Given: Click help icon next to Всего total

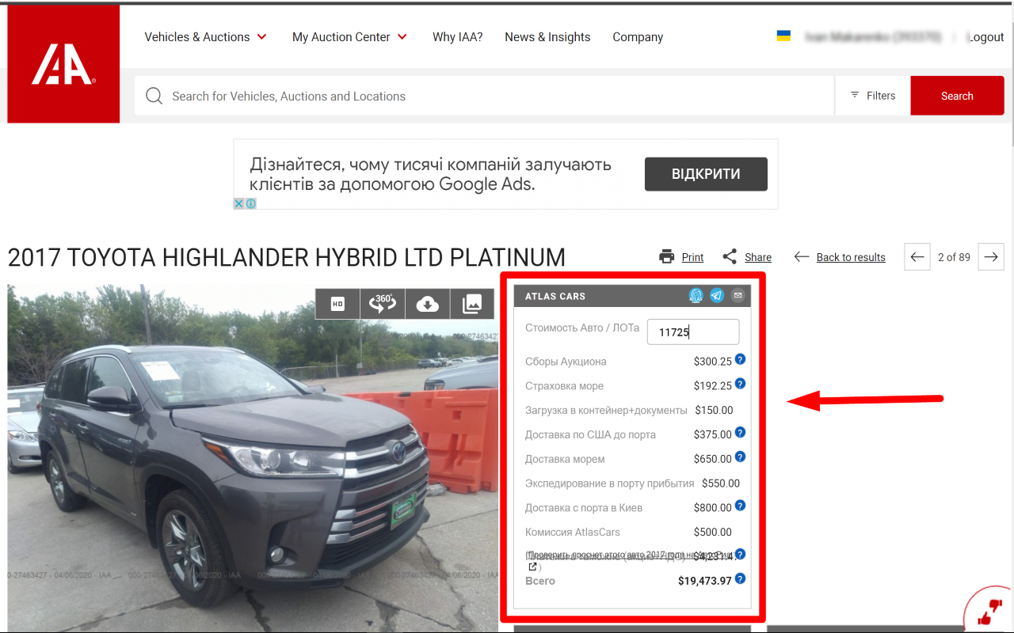Looking at the screenshot, I should (740, 578).
